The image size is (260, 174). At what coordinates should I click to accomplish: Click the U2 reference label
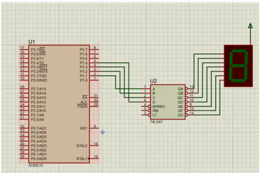(153, 81)
